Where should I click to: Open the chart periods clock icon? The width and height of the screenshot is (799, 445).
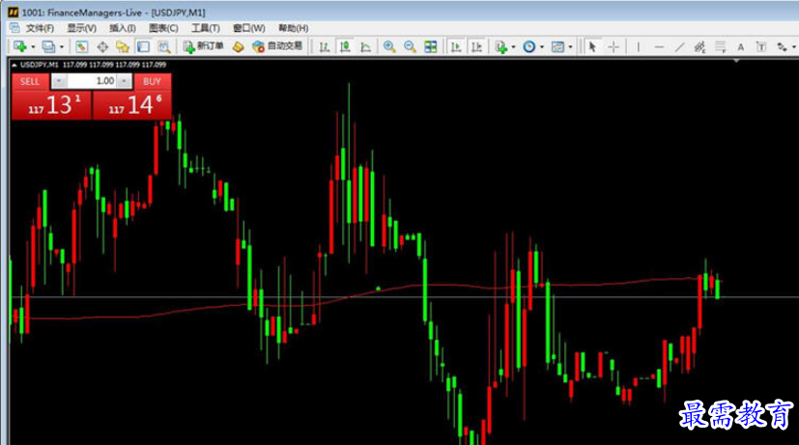coord(529,47)
